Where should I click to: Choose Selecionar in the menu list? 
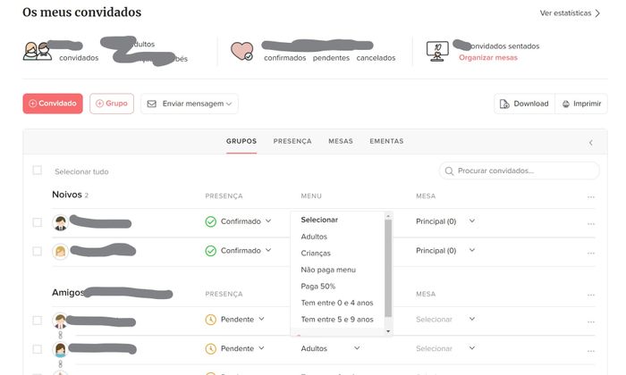click(319, 220)
